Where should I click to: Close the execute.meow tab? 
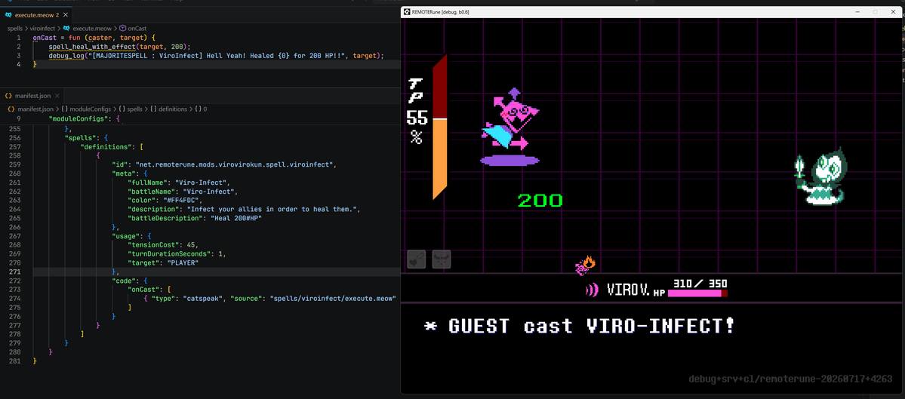coord(66,14)
